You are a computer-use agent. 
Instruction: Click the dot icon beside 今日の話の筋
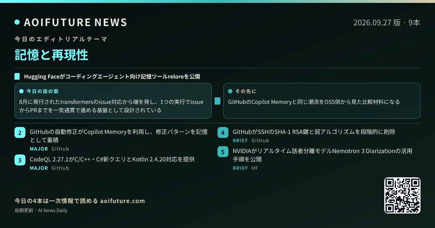[21, 91]
